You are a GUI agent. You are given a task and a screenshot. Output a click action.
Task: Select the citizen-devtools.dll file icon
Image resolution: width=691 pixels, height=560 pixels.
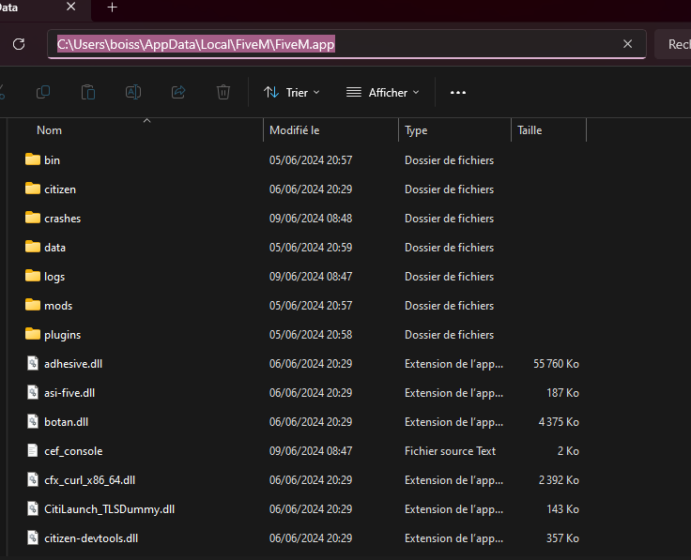tap(33, 537)
